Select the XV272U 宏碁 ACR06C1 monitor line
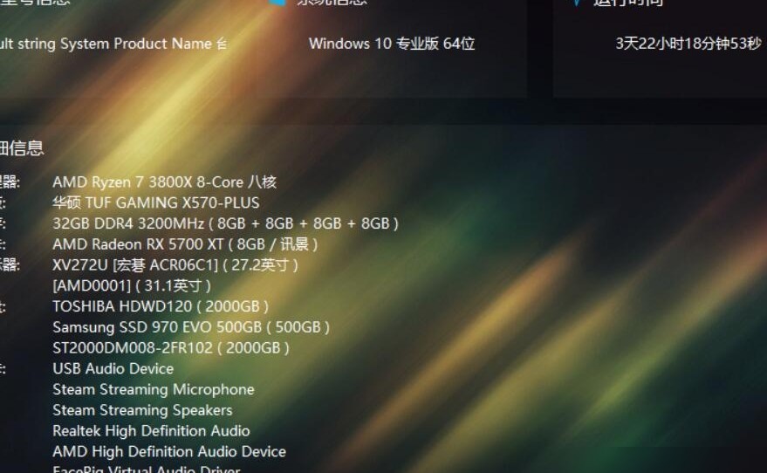This screenshot has width=767, height=473. (x=175, y=264)
